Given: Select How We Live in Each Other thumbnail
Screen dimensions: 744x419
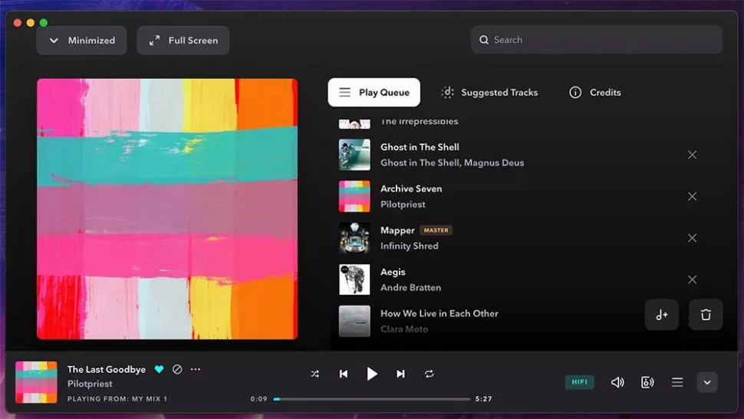Looking at the screenshot, I should (x=354, y=321).
